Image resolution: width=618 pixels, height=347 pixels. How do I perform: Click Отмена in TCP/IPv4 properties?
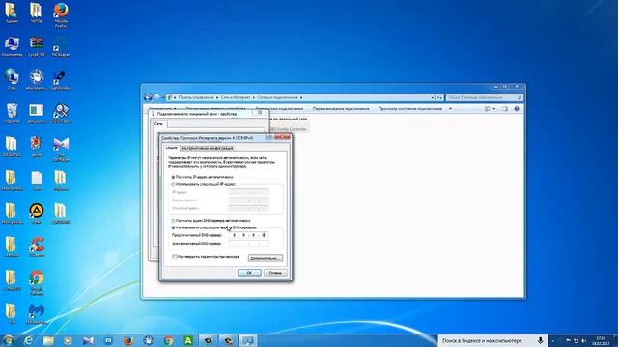[275, 273]
